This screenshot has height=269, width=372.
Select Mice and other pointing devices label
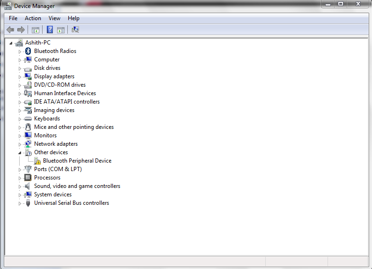(x=74, y=127)
